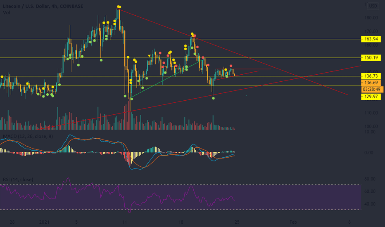Select the 163.94 yellow price label
The height and width of the screenshot is (227, 385).
click(x=371, y=39)
